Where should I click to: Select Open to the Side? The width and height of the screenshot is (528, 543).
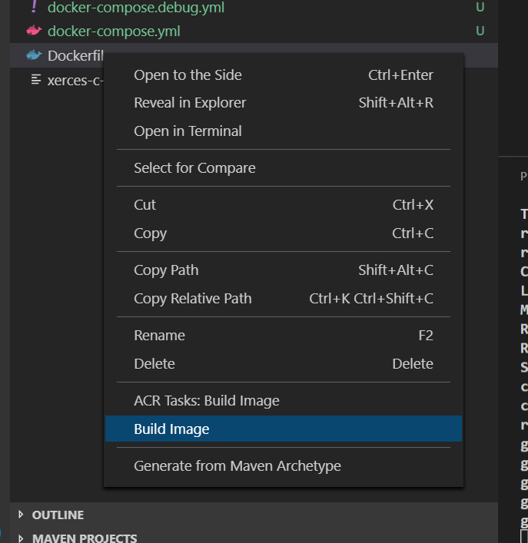(x=188, y=75)
